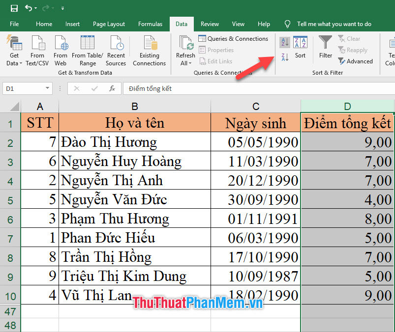Select cell containing Phan Đức Hiếu

134,237
